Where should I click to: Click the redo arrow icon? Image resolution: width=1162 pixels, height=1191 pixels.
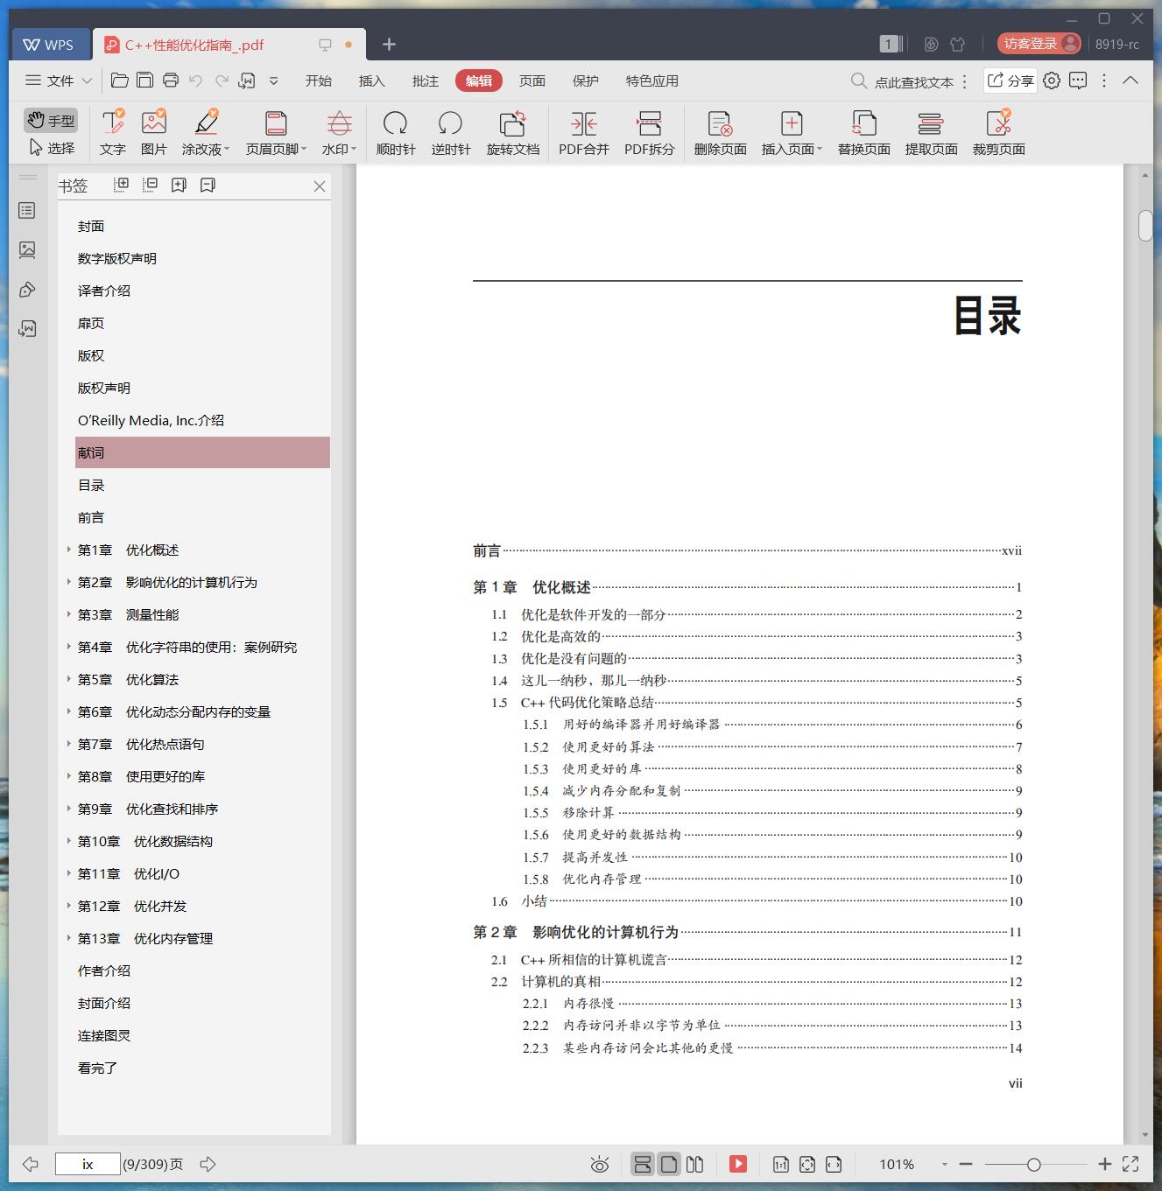tap(222, 81)
